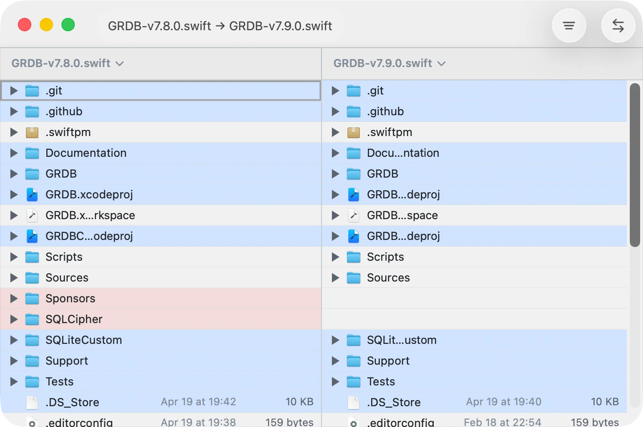Select the GRDBC...odeproj row name
Viewport: 643px width, 427px height.
coord(89,236)
